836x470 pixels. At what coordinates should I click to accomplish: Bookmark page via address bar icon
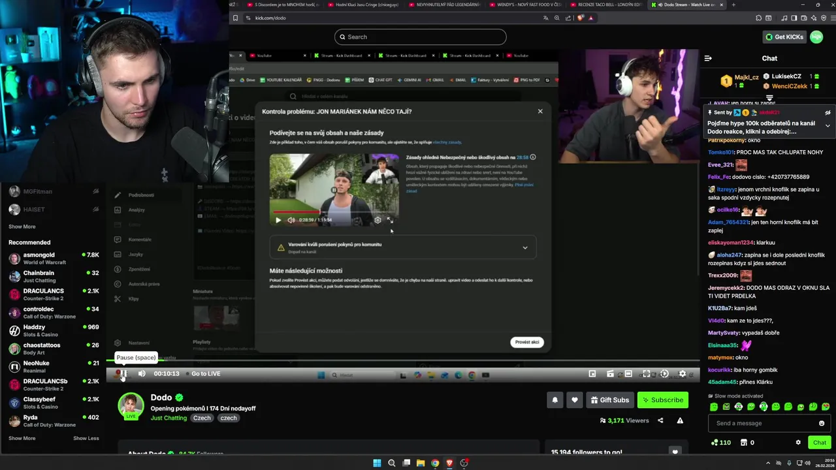click(x=235, y=18)
